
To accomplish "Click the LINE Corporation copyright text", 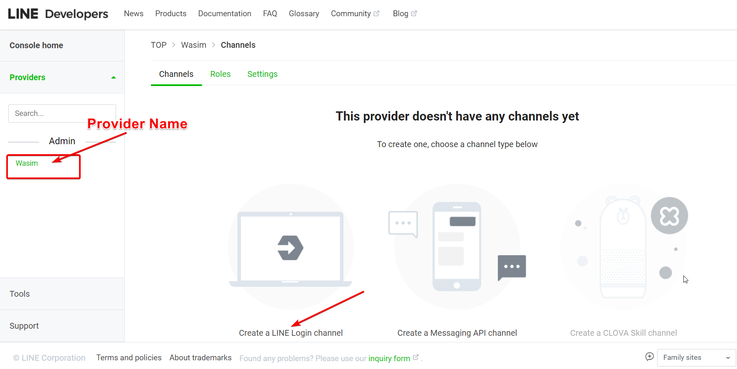I will pos(49,358).
